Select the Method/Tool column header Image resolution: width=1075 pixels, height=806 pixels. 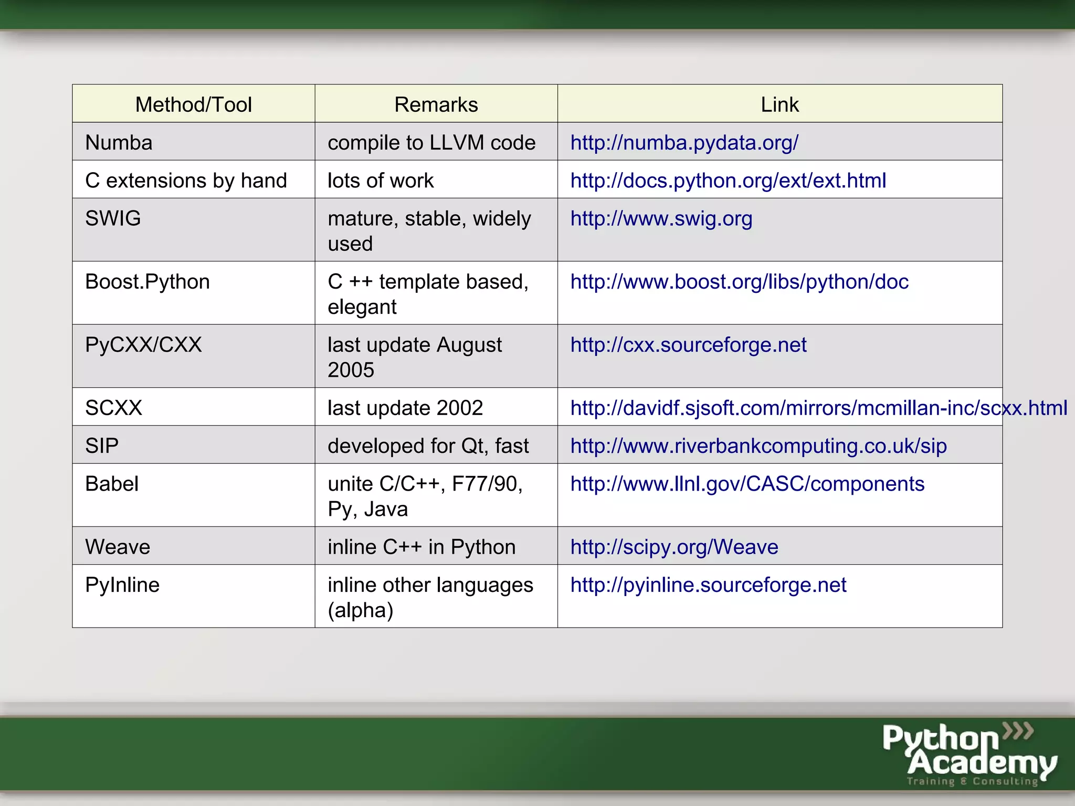click(194, 104)
